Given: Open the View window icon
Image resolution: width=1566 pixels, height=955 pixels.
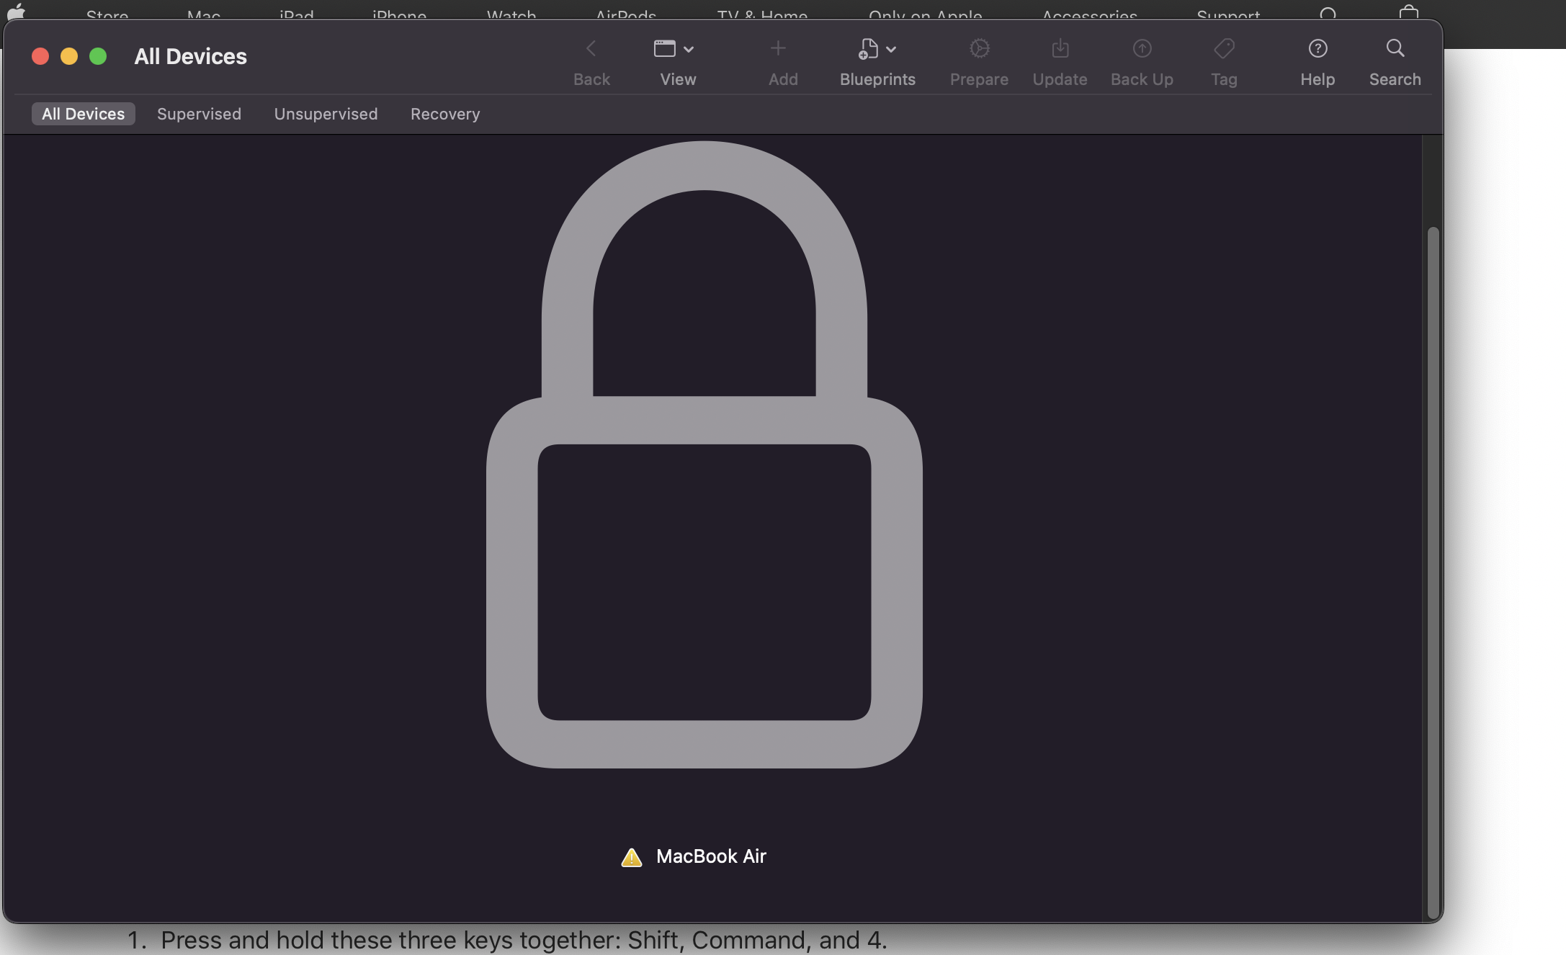Looking at the screenshot, I should [x=664, y=49].
